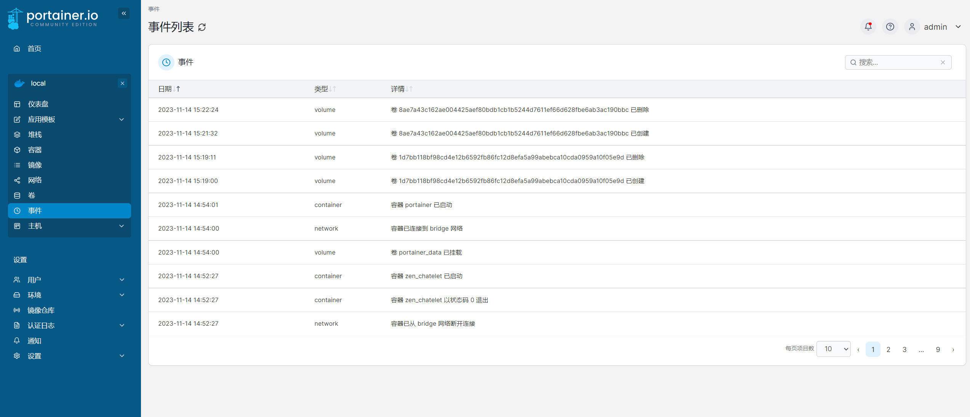Image resolution: width=970 pixels, height=417 pixels.
Task: Open the admin account dropdown
Action: pos(958,27)
